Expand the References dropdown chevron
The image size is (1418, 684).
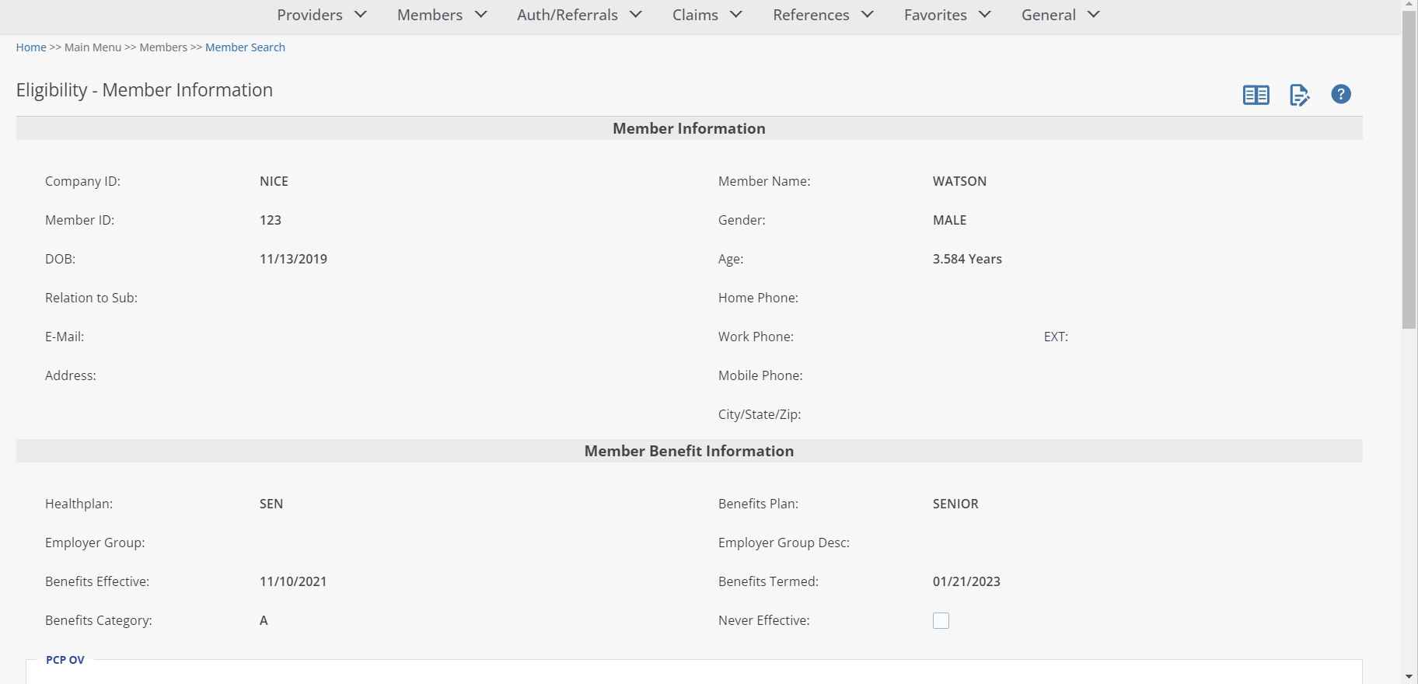[x=868, y=15]
